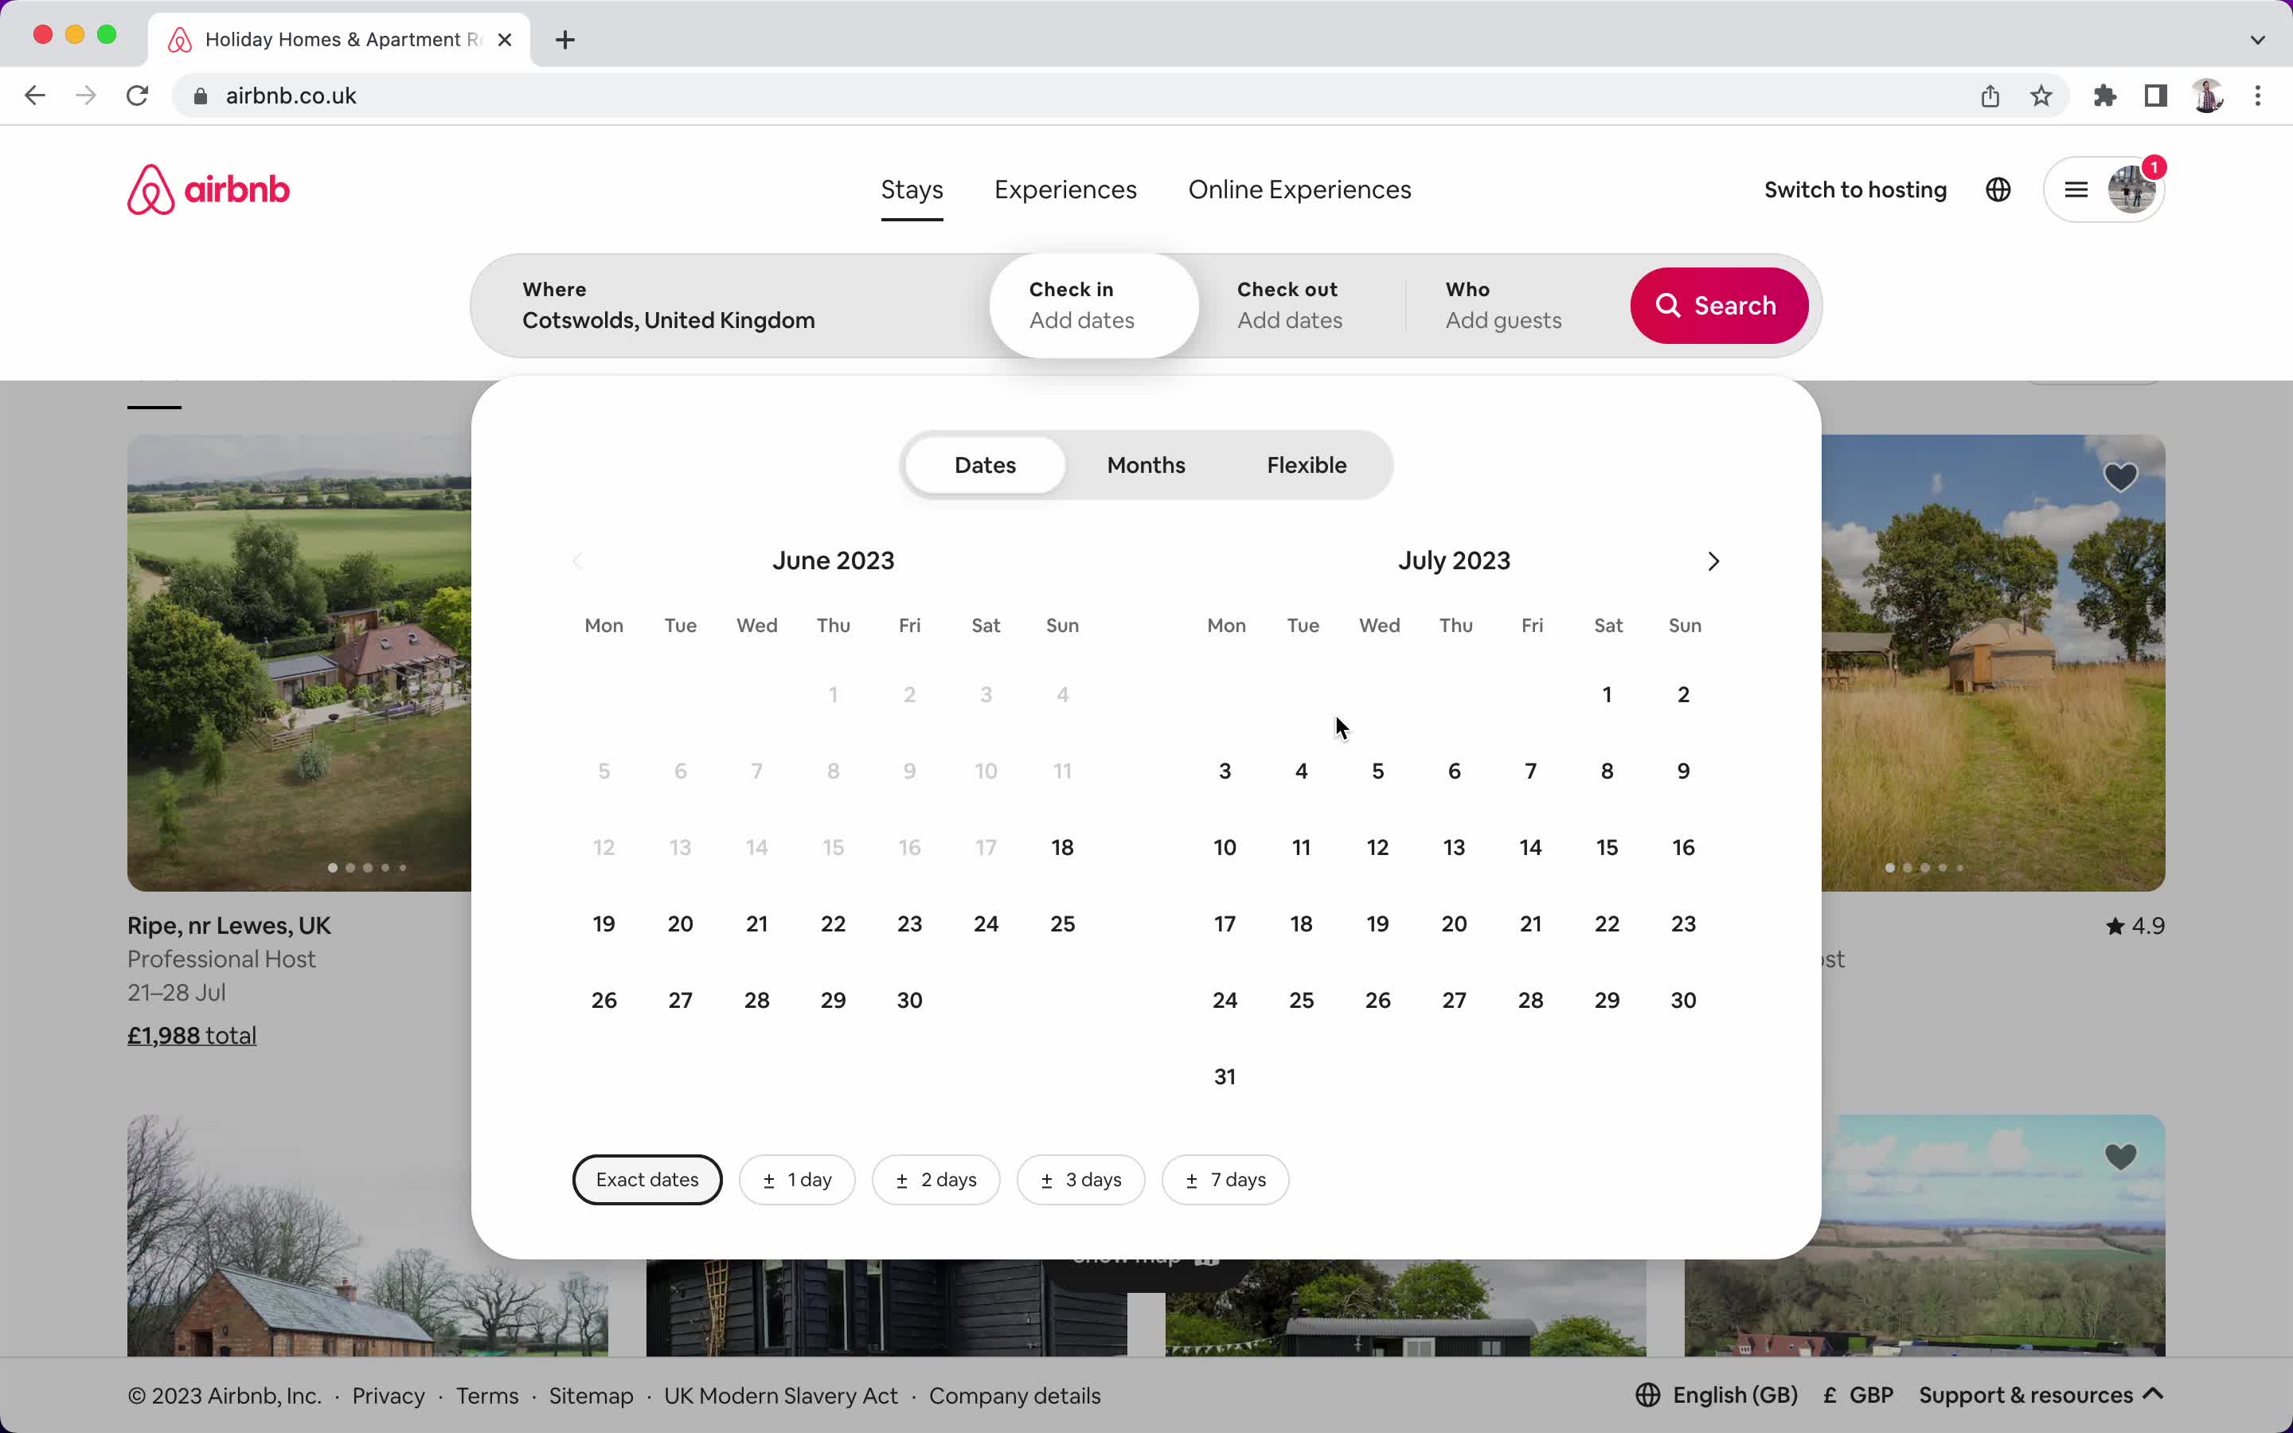Save the yurt listing with the heart icon
This screenshot has width=2293, height=1433.
point(2122,476)
